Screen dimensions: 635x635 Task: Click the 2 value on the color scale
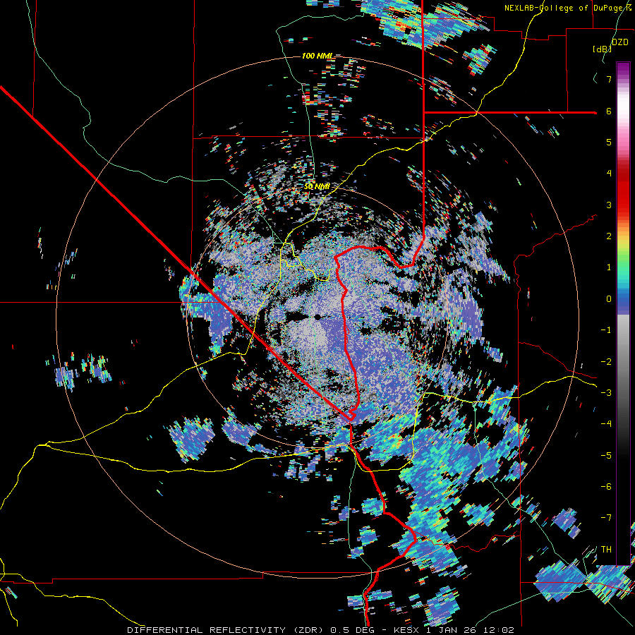(x=609, y=236)
